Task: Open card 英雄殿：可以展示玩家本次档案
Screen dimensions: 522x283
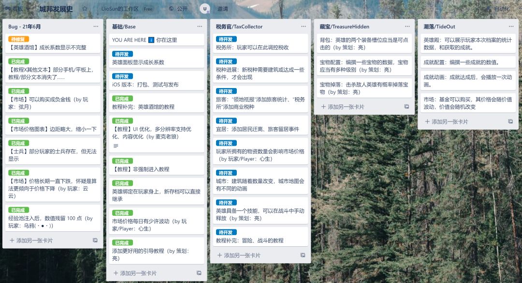Action: click(468, 44)
